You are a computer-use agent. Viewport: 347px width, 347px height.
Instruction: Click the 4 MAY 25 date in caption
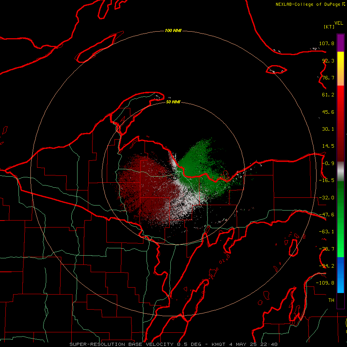point(243,344)
